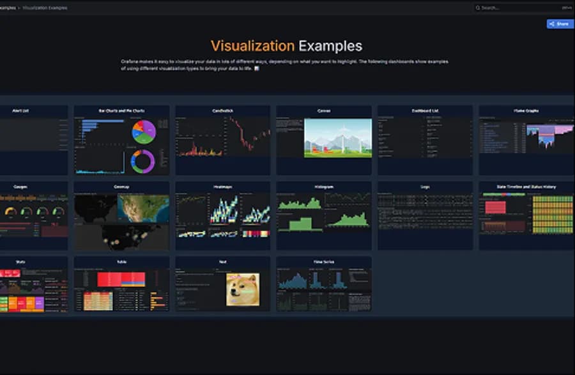Click the Search input field
The height and width of the screenshot is (375, 575).
click(524, 8)
